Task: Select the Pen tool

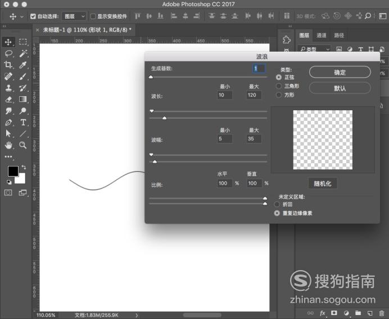Action: pyautogui.click(x=8, y=123)
